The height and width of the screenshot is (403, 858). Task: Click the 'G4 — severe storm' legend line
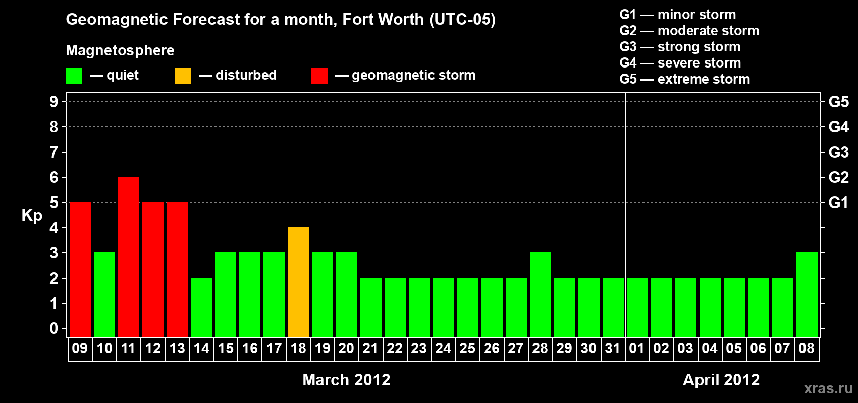point(680,63)
